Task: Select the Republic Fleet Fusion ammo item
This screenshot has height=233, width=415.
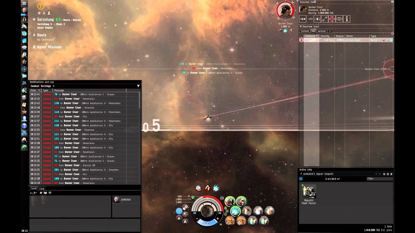Action: tap(309, 194)
